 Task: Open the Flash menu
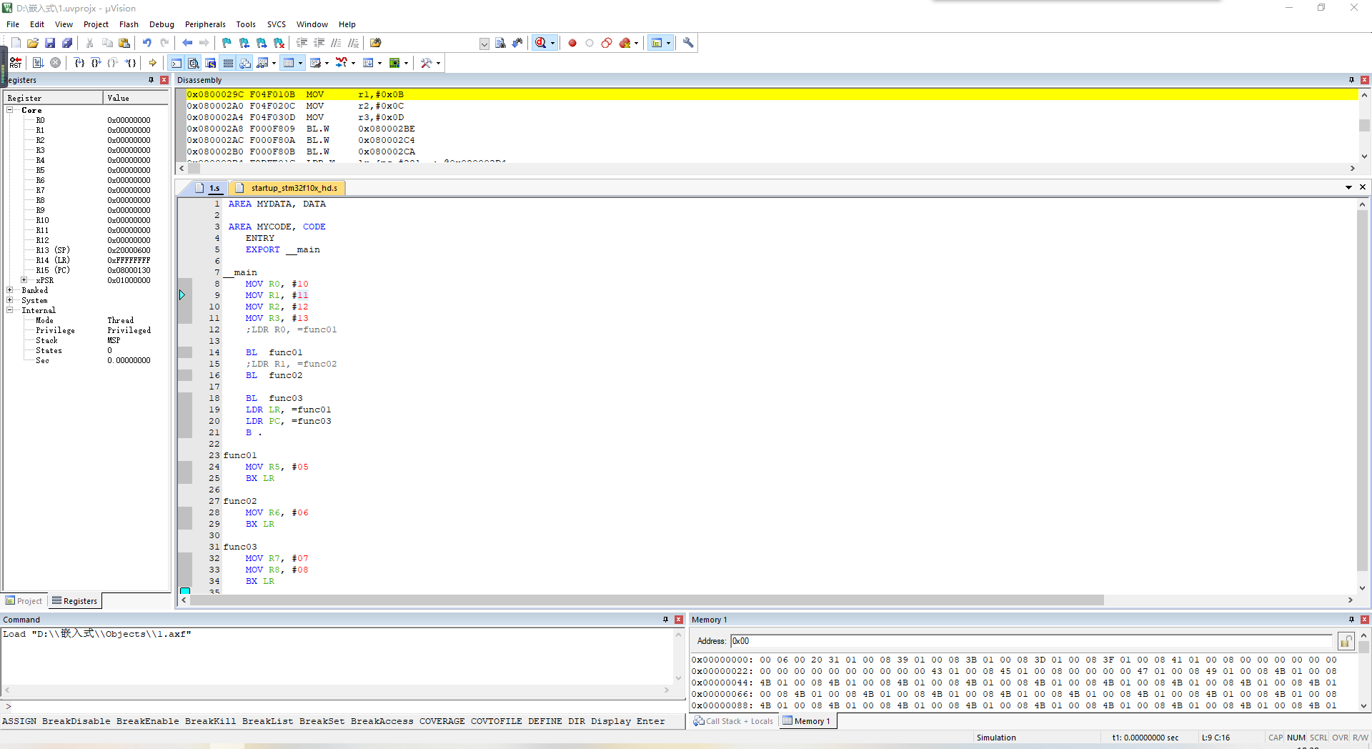129,24
